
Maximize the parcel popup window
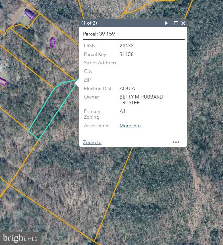point(176,23)
